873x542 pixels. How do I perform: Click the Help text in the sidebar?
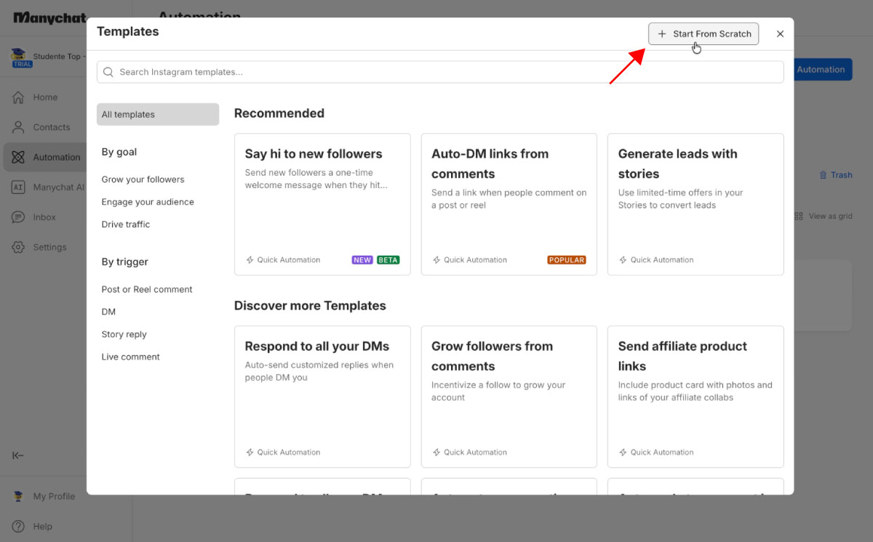tap(42, 526)
